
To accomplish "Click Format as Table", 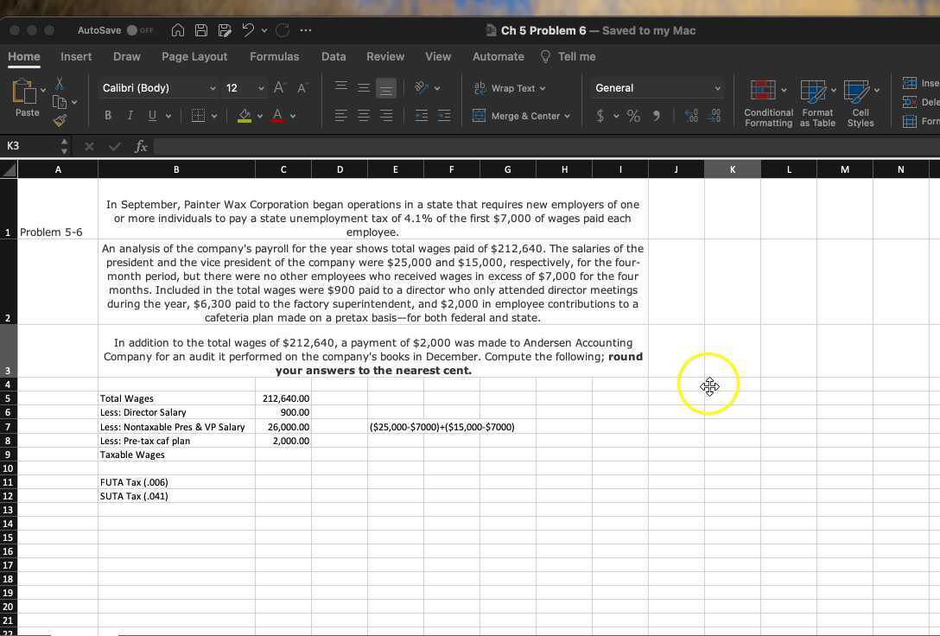I will click(x=817, y=103).
